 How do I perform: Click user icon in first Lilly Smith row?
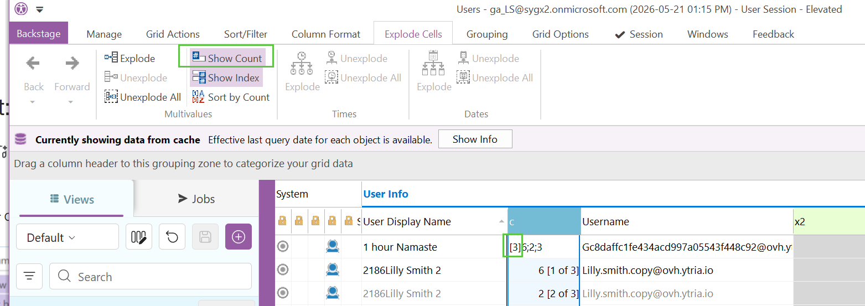[333, 270]
